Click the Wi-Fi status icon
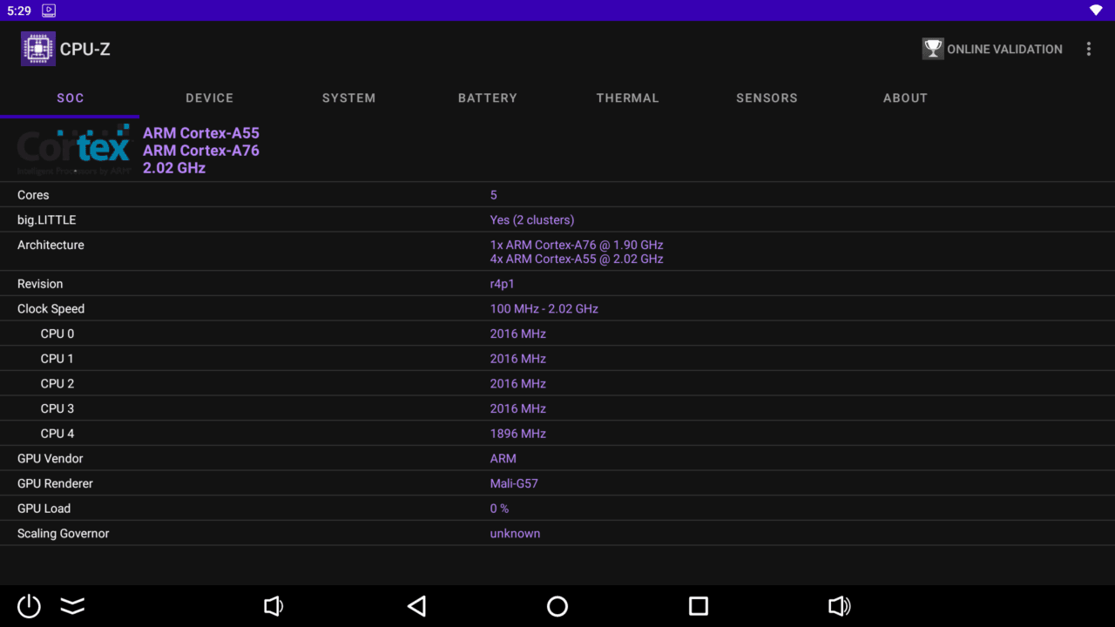 coord(1096,10)
